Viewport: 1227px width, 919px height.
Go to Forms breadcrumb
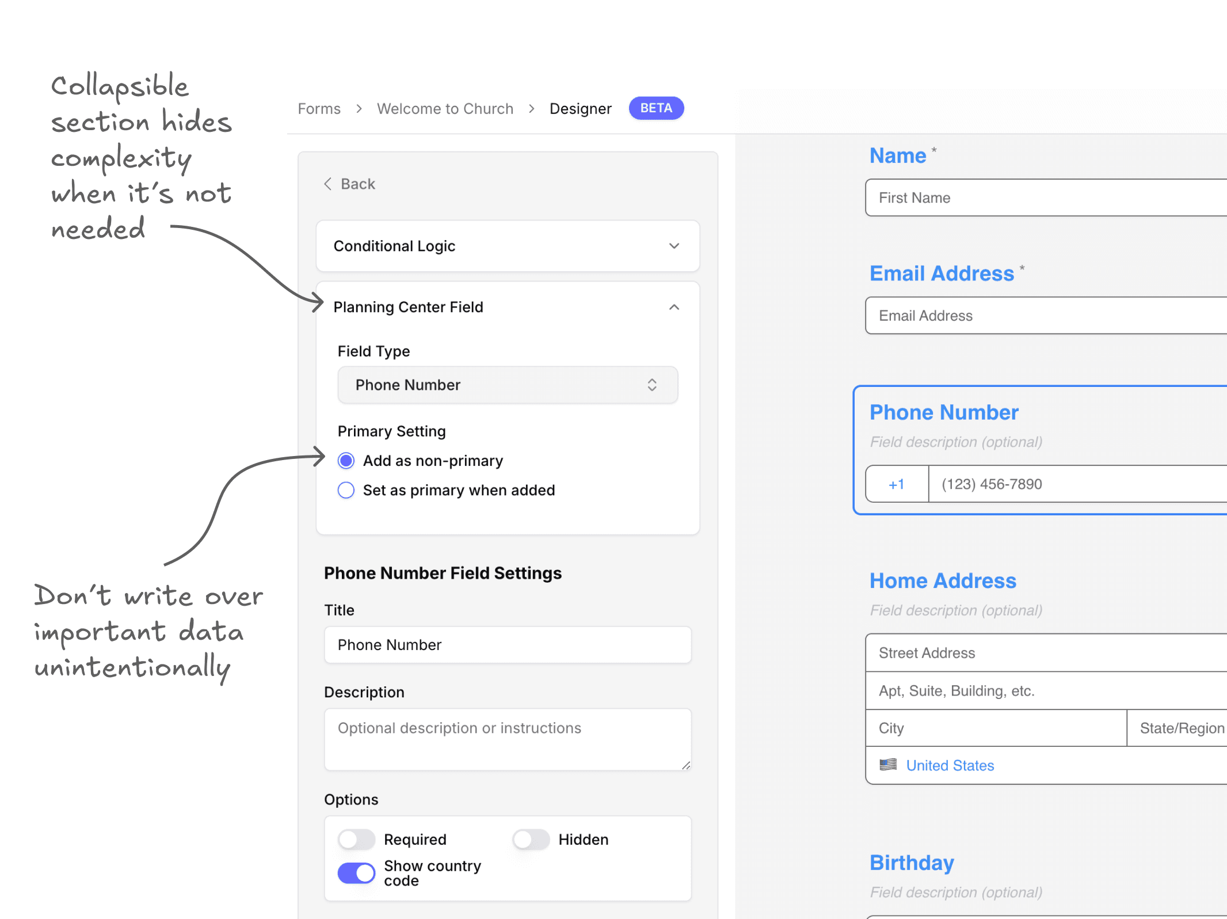(319, 109)
